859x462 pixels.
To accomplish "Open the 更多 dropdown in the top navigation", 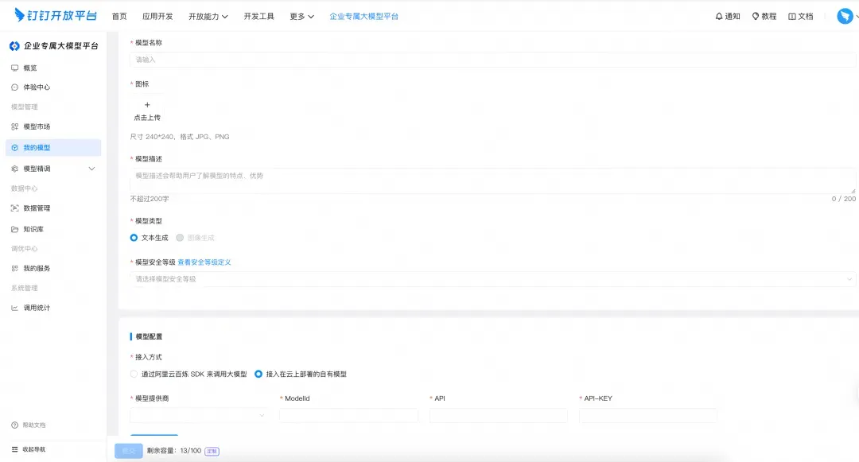I will point(302,17).
